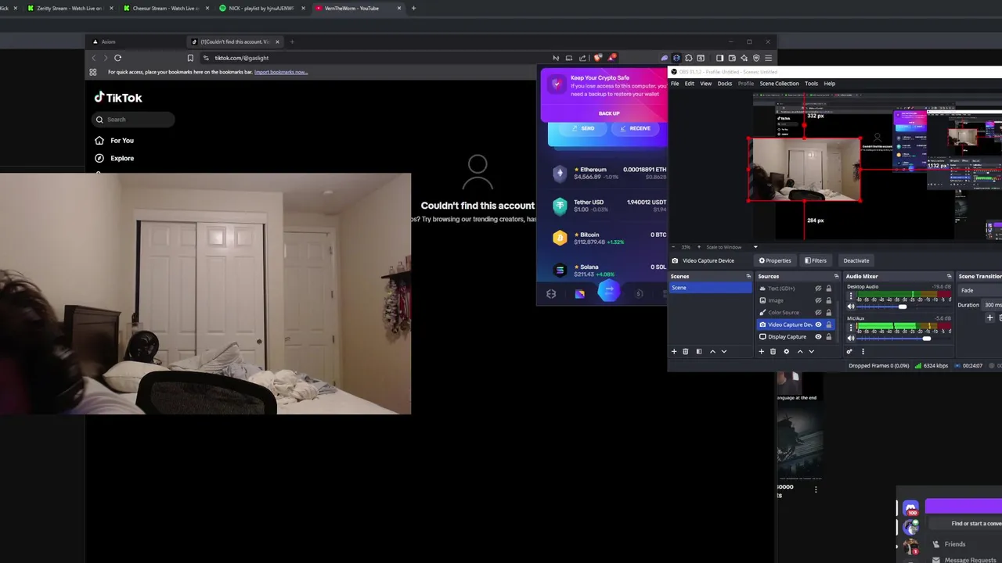Select the Display Capture source row
Viewport: 1002px width, 563px height.
796,336
